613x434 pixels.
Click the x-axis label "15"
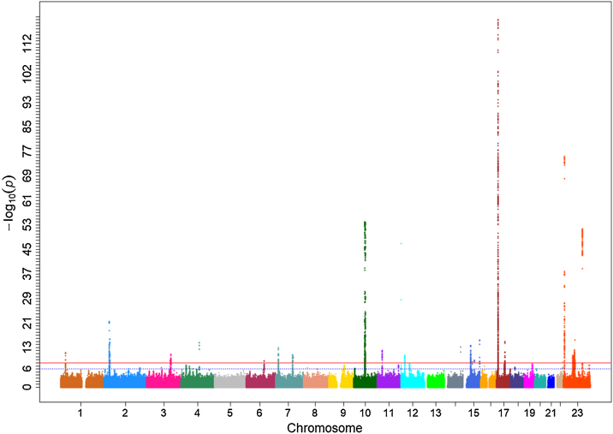(x=473, y=413)
